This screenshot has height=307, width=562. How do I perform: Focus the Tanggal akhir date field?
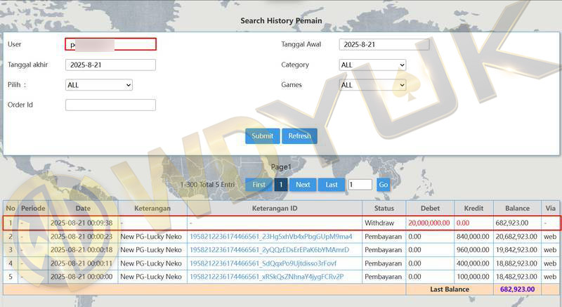click(x=111, y=65)
